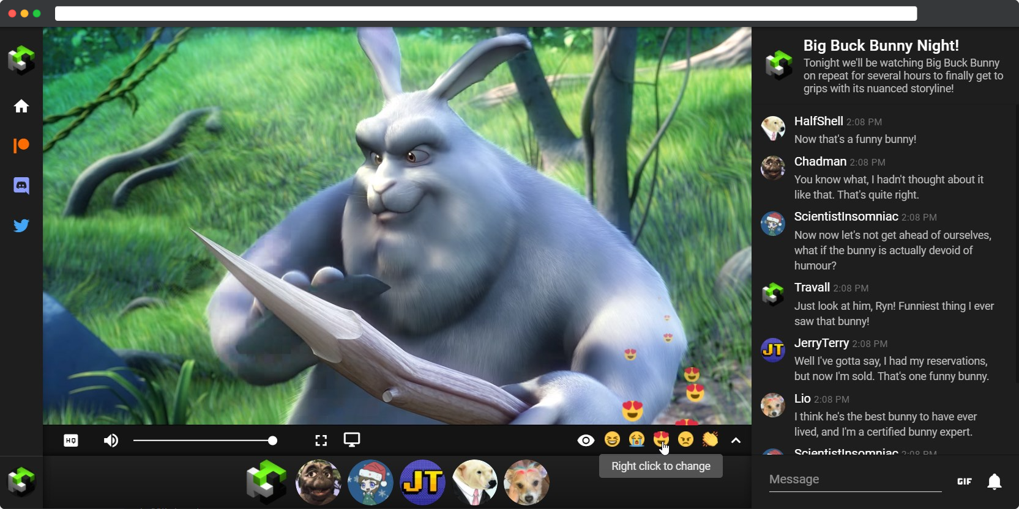Open HalfShell's username in chat
The width and height of the screenshot is (1019, 509).
(x=818, y=121)
